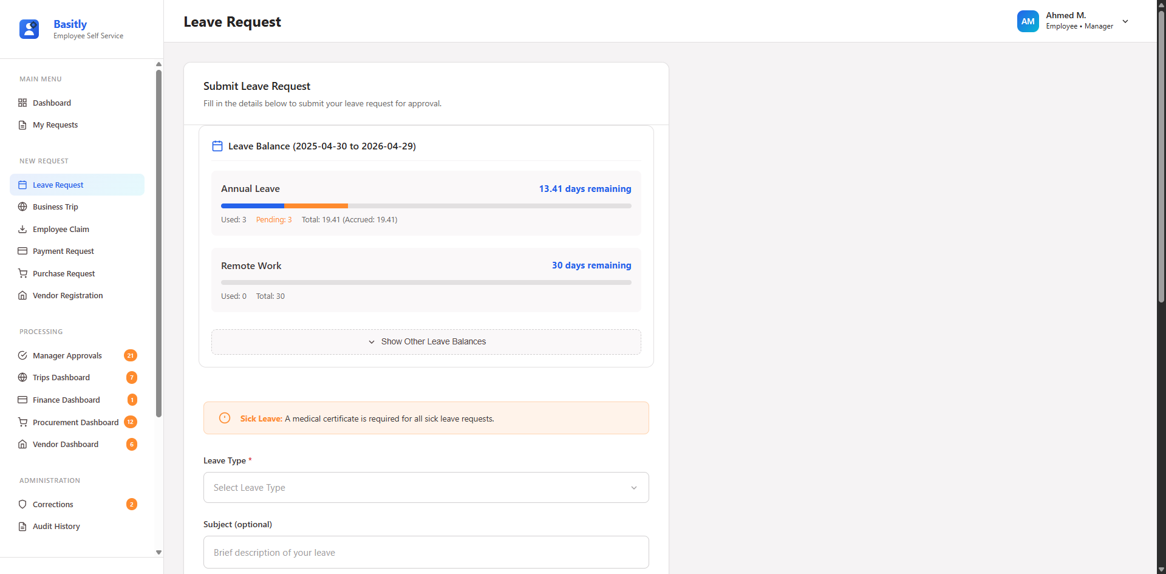The height and width of the screenshot is (574, 1166).
Task: Open the user profile dropdown chevron
Action: click(x=1126, y=21)
